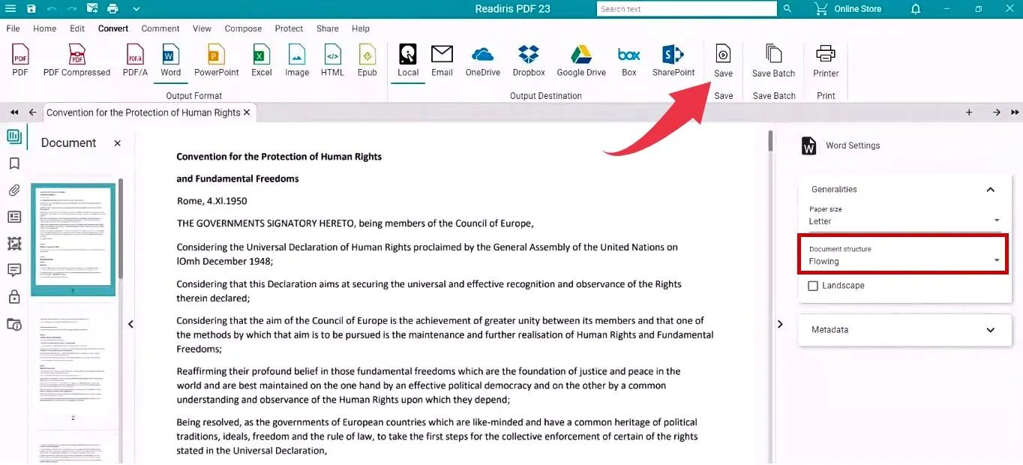Choose Dropbox output destination
This screenshot has width=1023, height=465.
coord(529,60)
